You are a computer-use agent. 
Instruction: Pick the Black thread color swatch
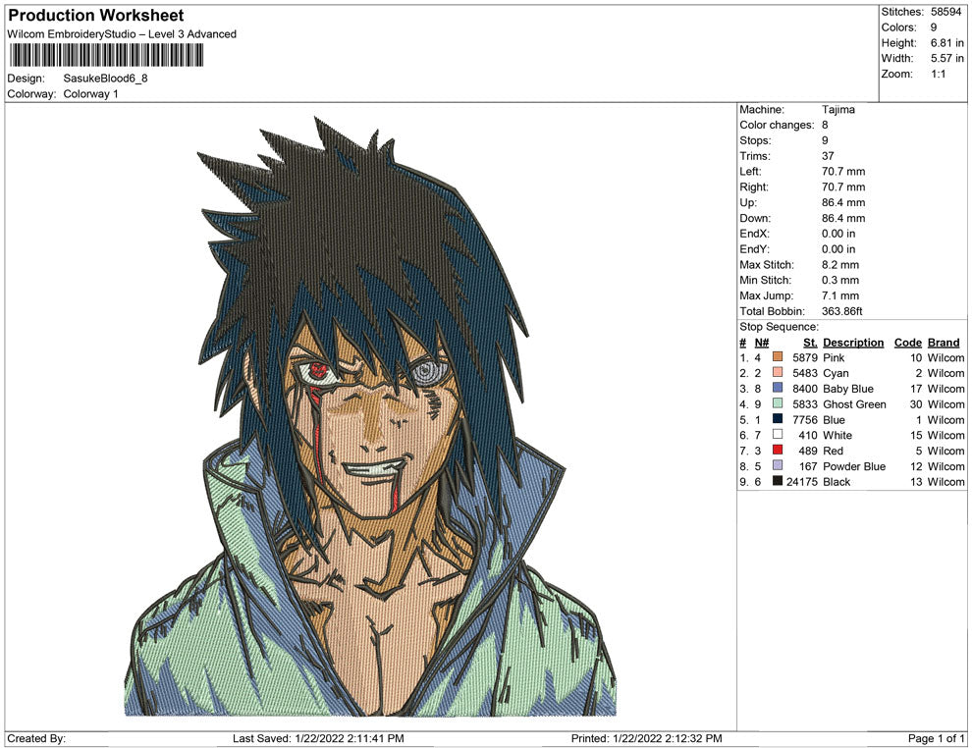pos(778,481)
